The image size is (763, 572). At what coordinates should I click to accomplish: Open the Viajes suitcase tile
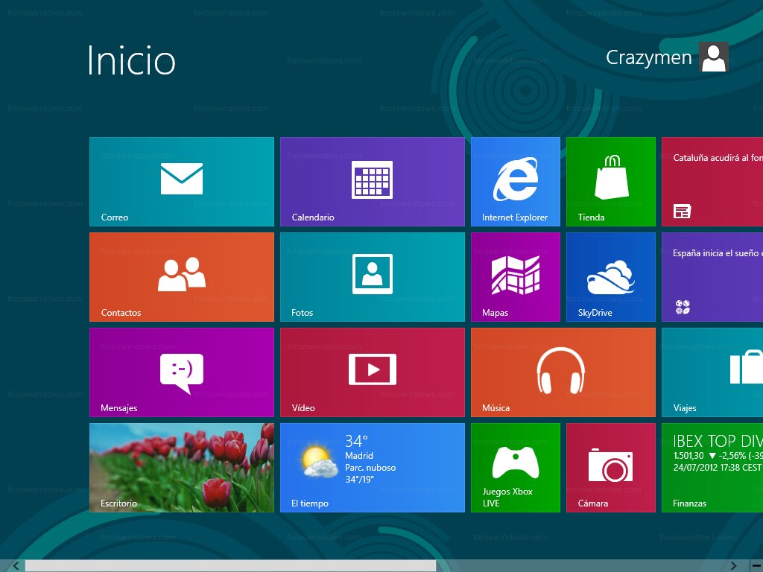pos(712,372)
